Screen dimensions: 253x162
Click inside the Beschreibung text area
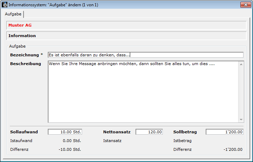(143, 92)
